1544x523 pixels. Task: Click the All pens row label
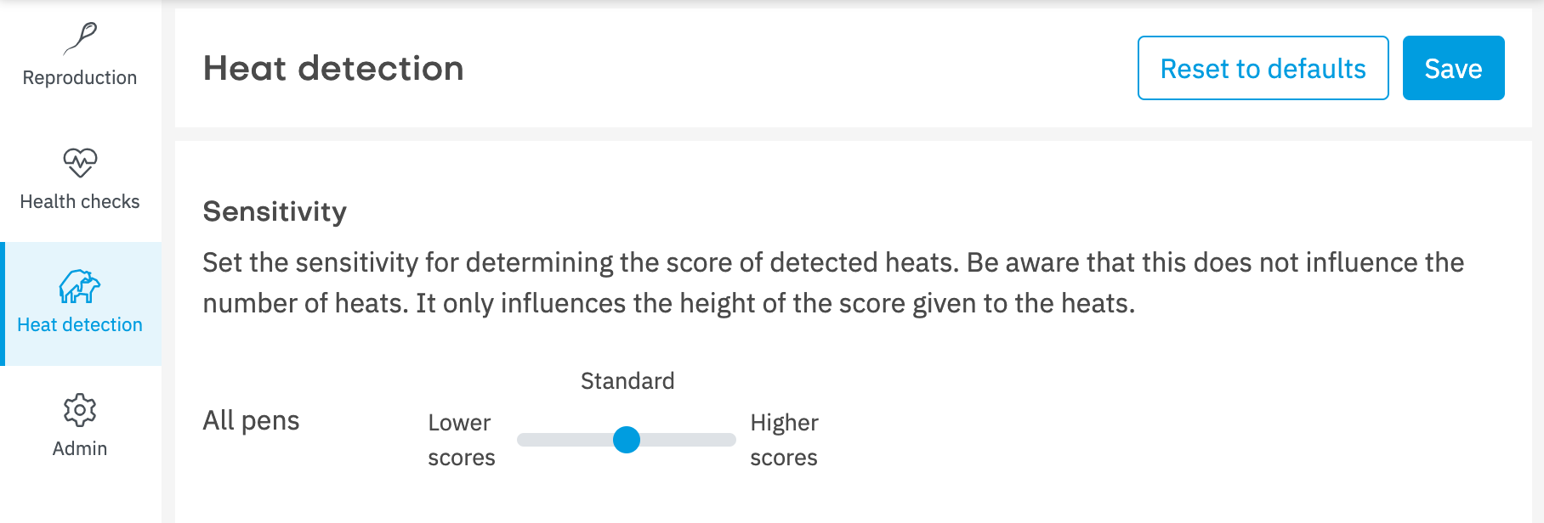tap(252, 420)
